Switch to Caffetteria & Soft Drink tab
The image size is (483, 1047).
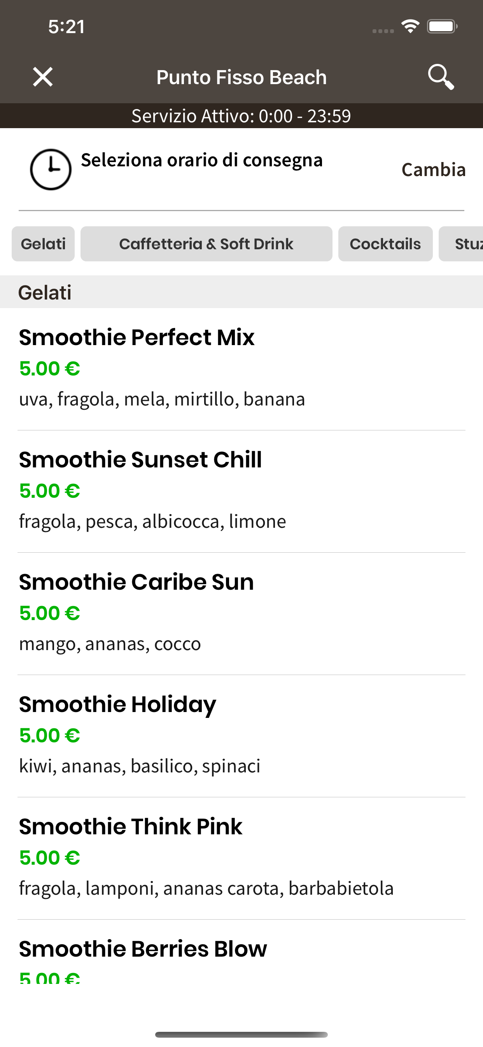coord(206,244)
